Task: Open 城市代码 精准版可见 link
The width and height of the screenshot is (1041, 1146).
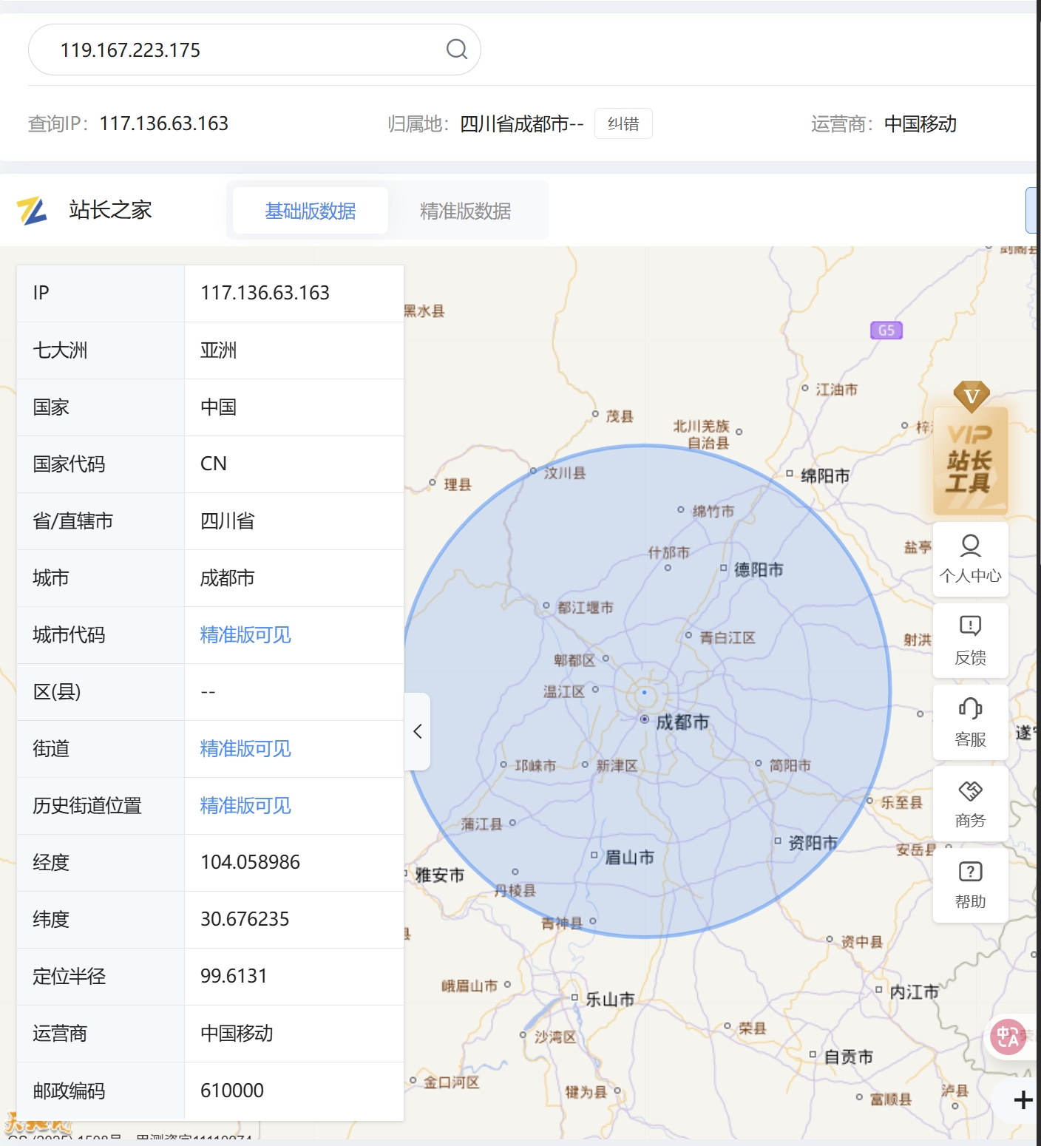Action: [x=245, y=635]
